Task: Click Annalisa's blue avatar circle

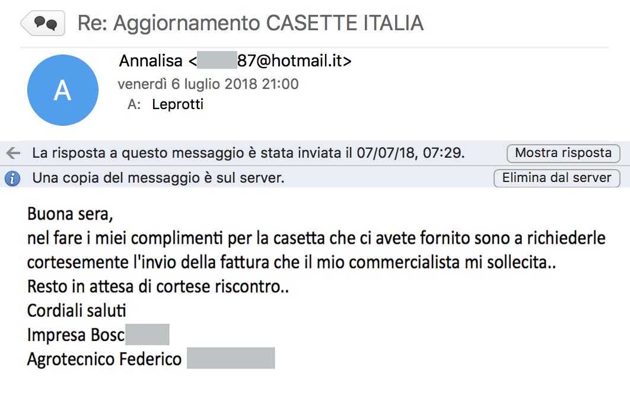Action: 63,90
